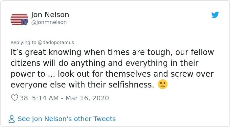Screen dimensions: 230x127
Task: Click the phrase 'our fellow' in the tweet
Action: coord(195,52)
